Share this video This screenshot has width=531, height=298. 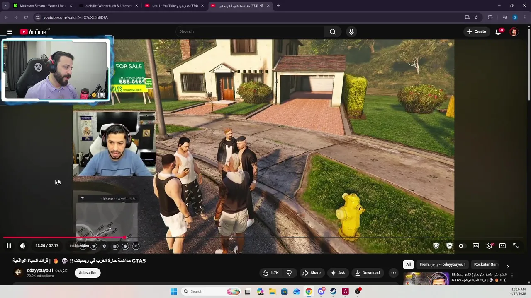pos(312,273)
